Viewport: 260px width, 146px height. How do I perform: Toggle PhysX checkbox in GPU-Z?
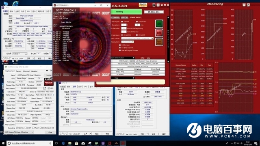(33, 128)
